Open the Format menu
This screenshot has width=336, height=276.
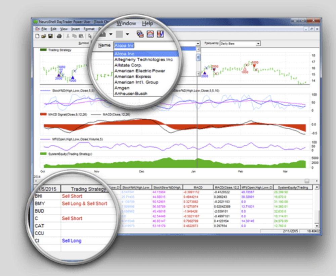point(89,29)
